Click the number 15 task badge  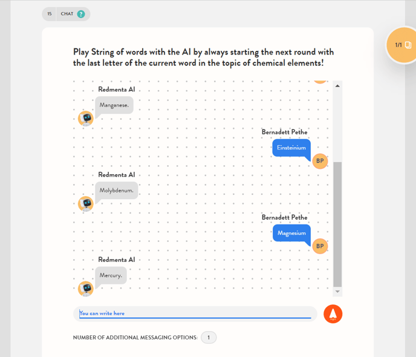tap(50, 14)
